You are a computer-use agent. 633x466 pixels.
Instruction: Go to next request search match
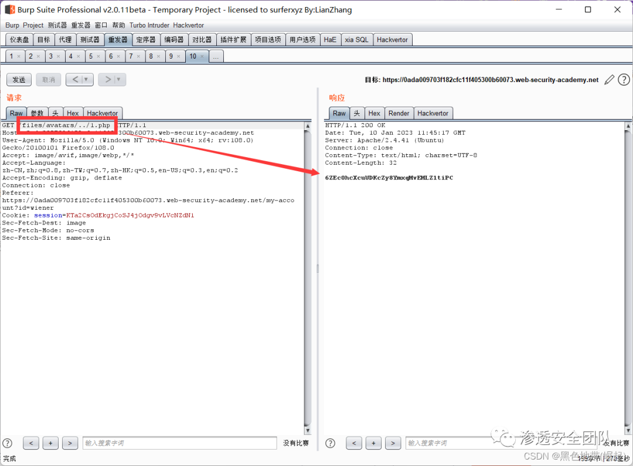coord(70,443)
